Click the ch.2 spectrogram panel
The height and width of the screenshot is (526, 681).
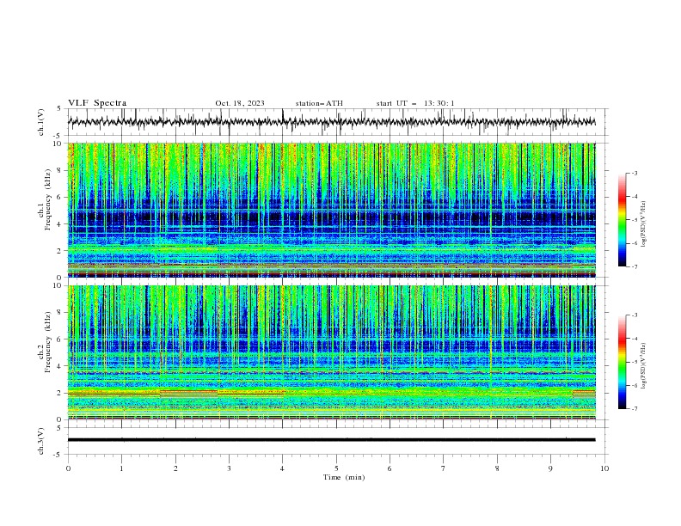[331, 352]
